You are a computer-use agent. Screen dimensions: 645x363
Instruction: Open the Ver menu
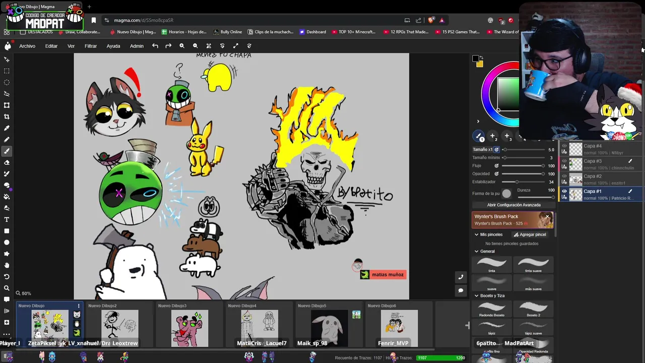[71, 46]
